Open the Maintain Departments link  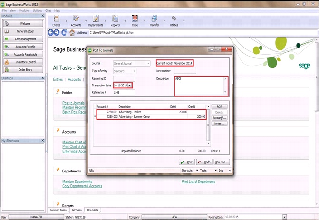[x=77, y=182]
